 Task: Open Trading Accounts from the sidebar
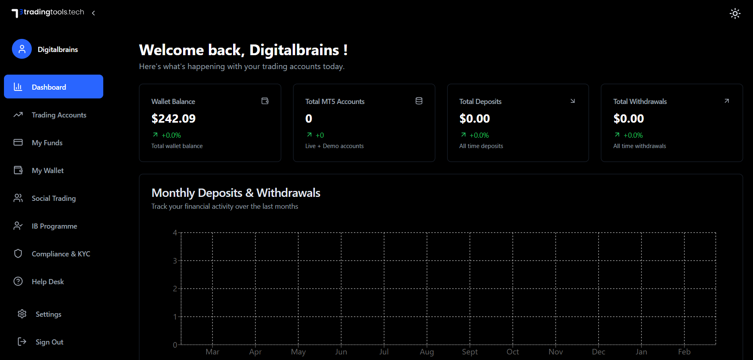pos(59,115)
